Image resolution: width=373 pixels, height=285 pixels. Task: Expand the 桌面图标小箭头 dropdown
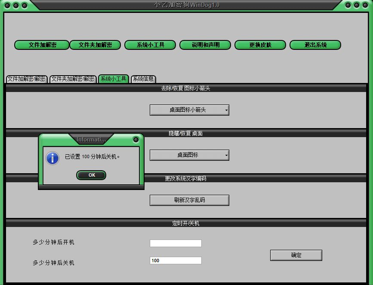tap(189, 110)
